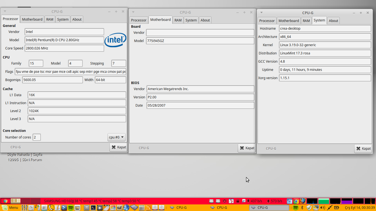Open the battery power tray icon
Viewport: 376px width, 211px height.
pos(337,208)
